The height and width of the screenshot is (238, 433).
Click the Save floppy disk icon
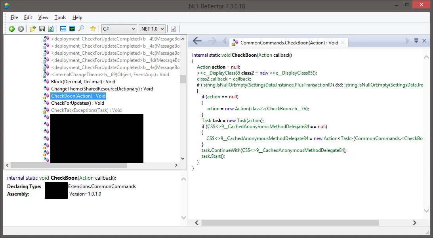click(42, 29)
